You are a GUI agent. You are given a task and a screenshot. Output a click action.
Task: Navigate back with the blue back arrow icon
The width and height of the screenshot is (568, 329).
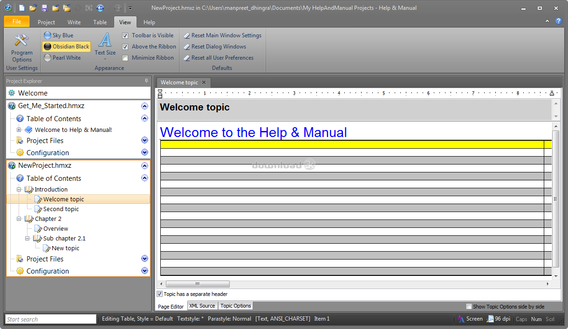[x=100, y=8]
